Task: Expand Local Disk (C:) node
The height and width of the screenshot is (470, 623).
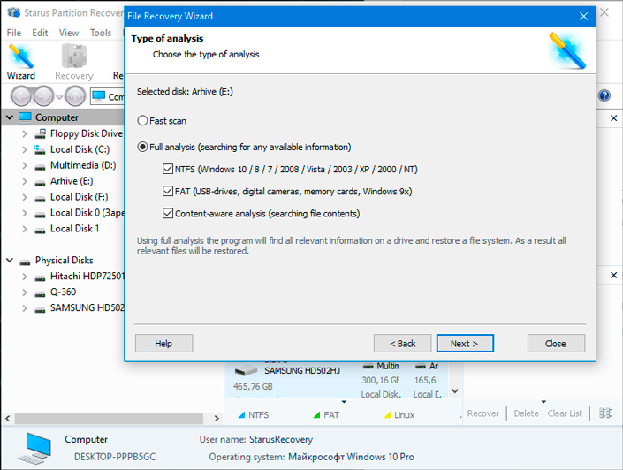Action: 25,149
